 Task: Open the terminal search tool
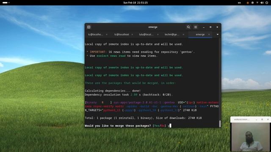[188, 27]
